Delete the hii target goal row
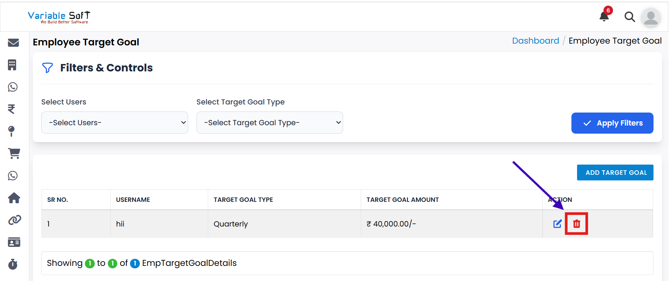 coord(577,224)
